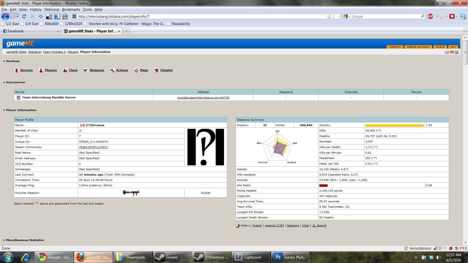This screenshot has height=263, width=468.
Task: Open the Shorten with bit.ly bookmark
Action: coord(101,24)
